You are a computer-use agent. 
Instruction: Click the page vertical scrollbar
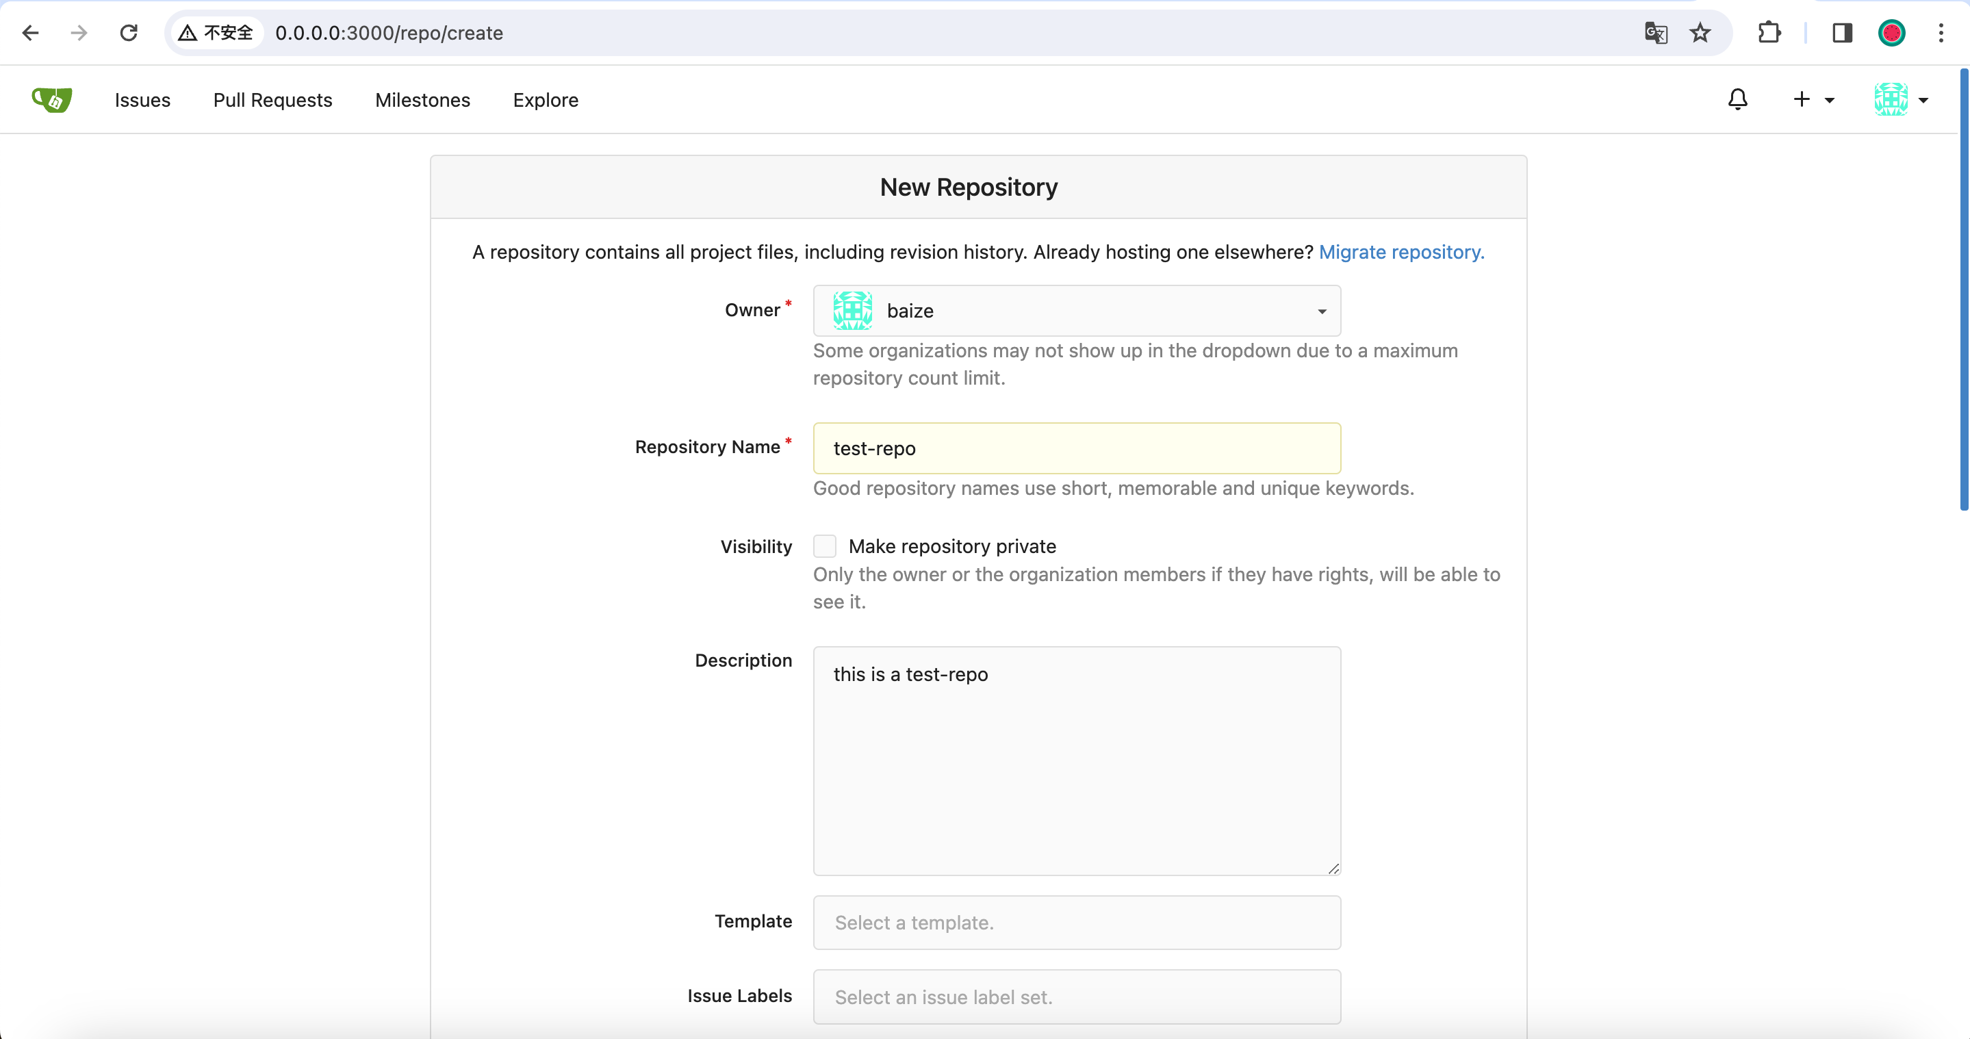[1963, 289]
